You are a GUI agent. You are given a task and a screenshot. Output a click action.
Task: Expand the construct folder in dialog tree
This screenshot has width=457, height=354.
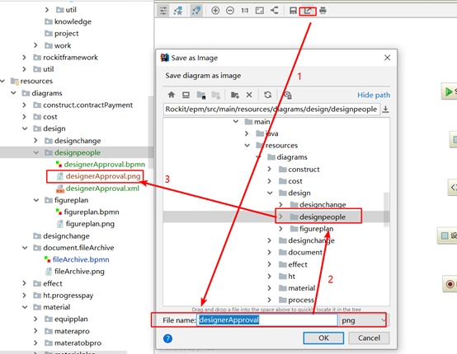269,169
